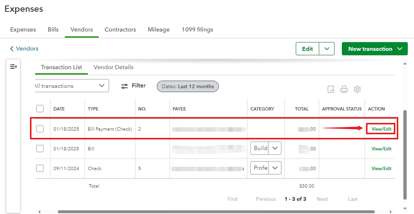Click the back arrow beside Vendors
Screen dimensions: 414x214
tap(12, 49)
